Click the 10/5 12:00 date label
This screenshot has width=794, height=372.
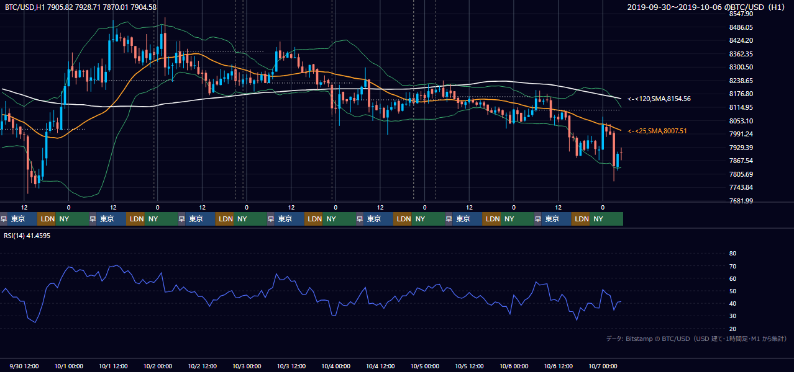469,366
